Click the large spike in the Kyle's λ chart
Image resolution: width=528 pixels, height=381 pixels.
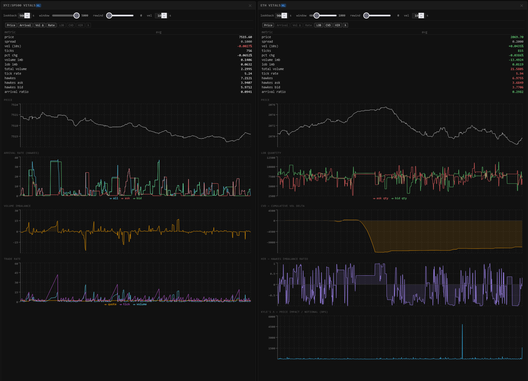click(x=462, y=341)
